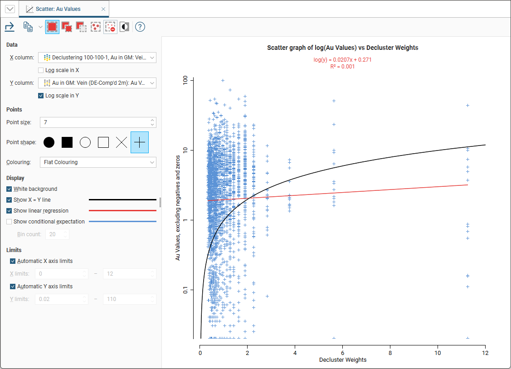Click the select all points icon
Viewport: 511px width, 369px height.
pos(96,27)
